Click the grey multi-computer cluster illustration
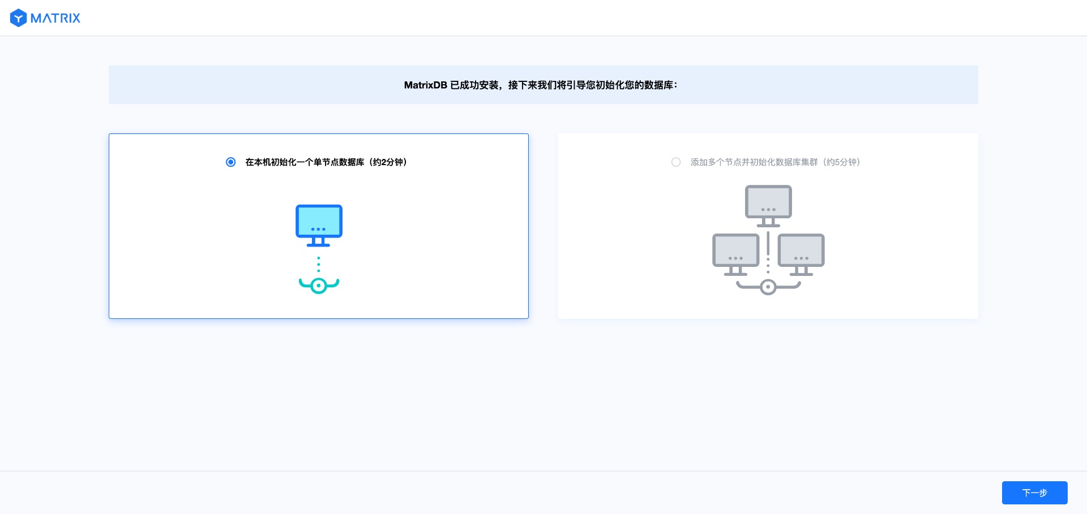 [768, 240]
